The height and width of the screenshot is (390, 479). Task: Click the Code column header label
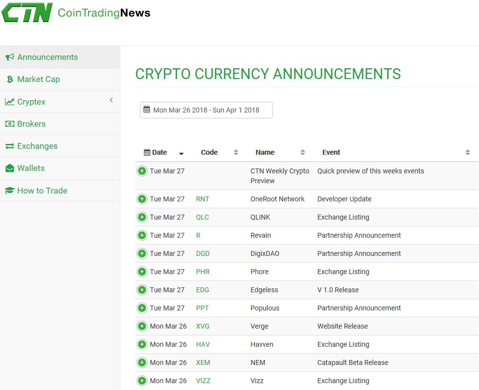pyautogui.click(x=209, y=152)
